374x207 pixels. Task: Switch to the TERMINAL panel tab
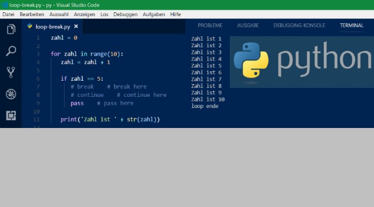point(352,25)
